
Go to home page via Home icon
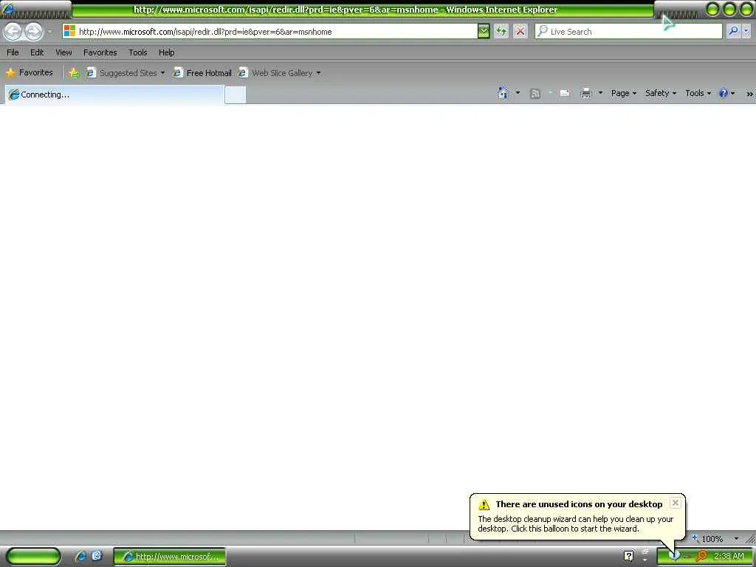503,93
